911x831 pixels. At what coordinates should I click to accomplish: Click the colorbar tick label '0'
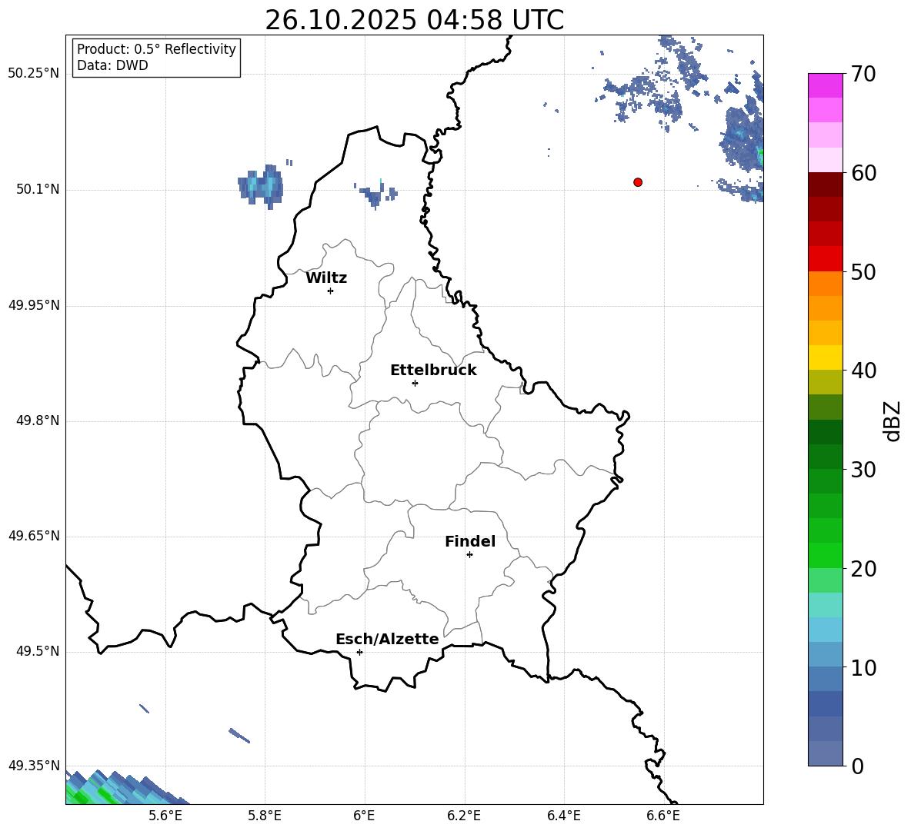pyautogui.click(x=857, y=766)
